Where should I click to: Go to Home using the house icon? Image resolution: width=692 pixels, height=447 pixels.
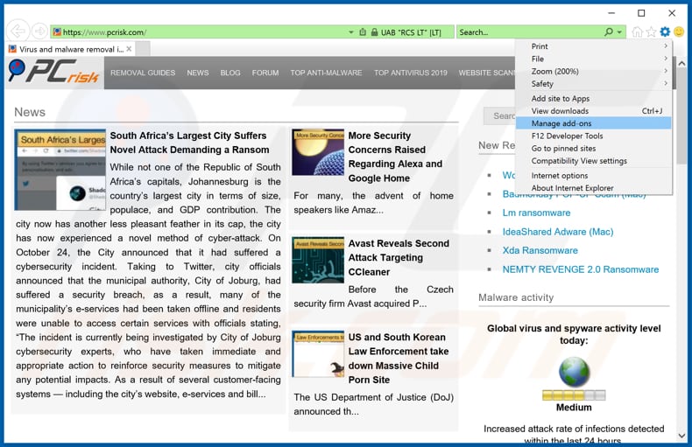tap(637, 32)
